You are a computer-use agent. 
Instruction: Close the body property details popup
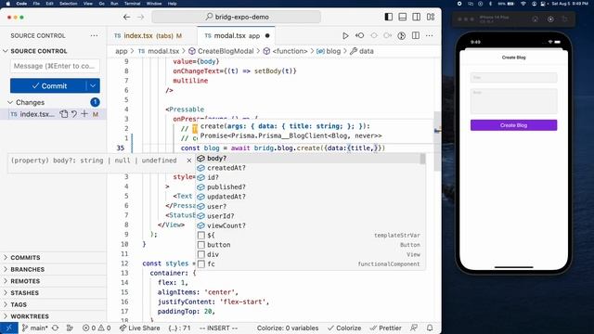[189, 161]
